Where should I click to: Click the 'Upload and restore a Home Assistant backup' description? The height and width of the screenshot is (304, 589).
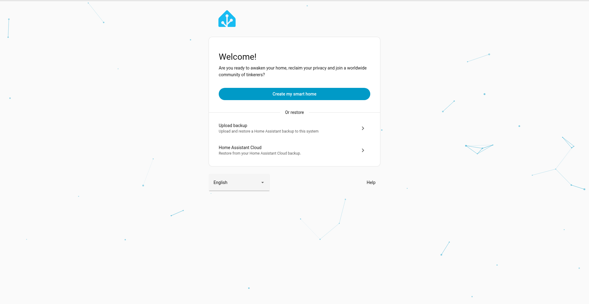tap(268, 131)
